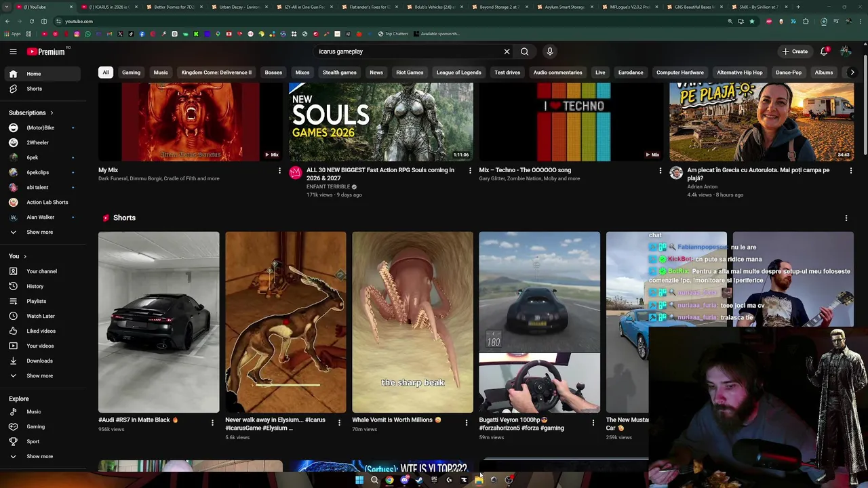Screen dimensions: 868x488
Task: Open Action Lab Shorts channel
Action: 43,202
